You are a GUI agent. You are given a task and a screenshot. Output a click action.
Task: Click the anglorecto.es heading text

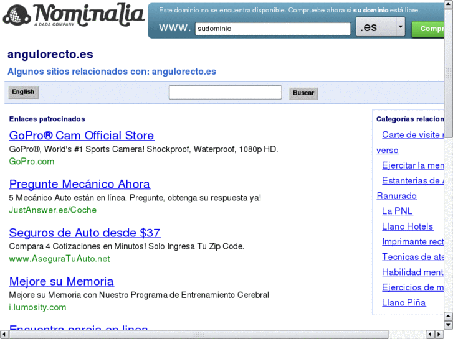tap(50, 55)
